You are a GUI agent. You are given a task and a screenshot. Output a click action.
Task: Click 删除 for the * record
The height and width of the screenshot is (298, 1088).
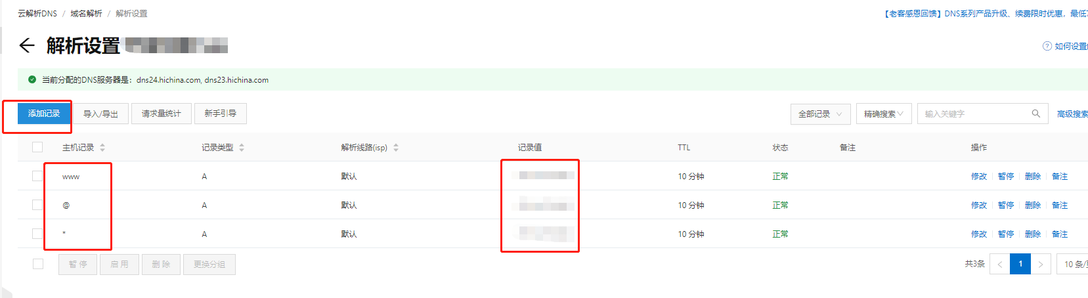click(1032, 234)
